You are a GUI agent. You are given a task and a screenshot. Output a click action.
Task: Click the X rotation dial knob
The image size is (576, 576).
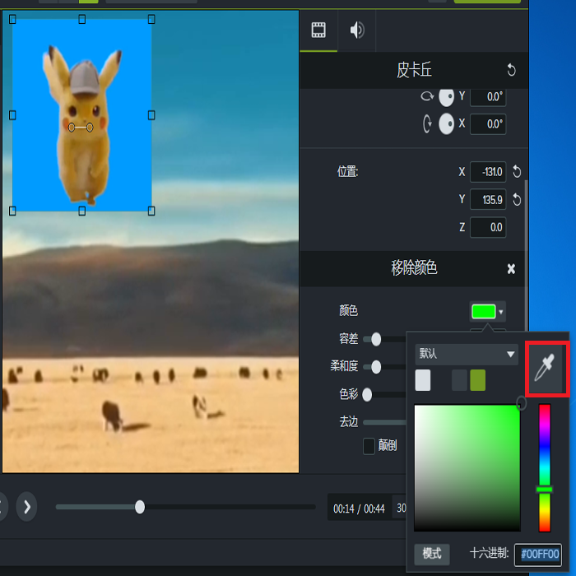click(x=446, y=124)
